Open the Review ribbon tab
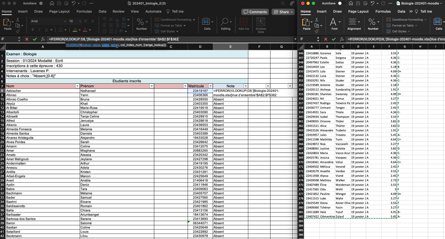The width and height of the screenshot is (445, 239). (x=119, y=11)
